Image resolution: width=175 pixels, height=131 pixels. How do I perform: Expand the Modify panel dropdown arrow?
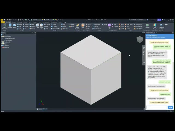point(57,31)
